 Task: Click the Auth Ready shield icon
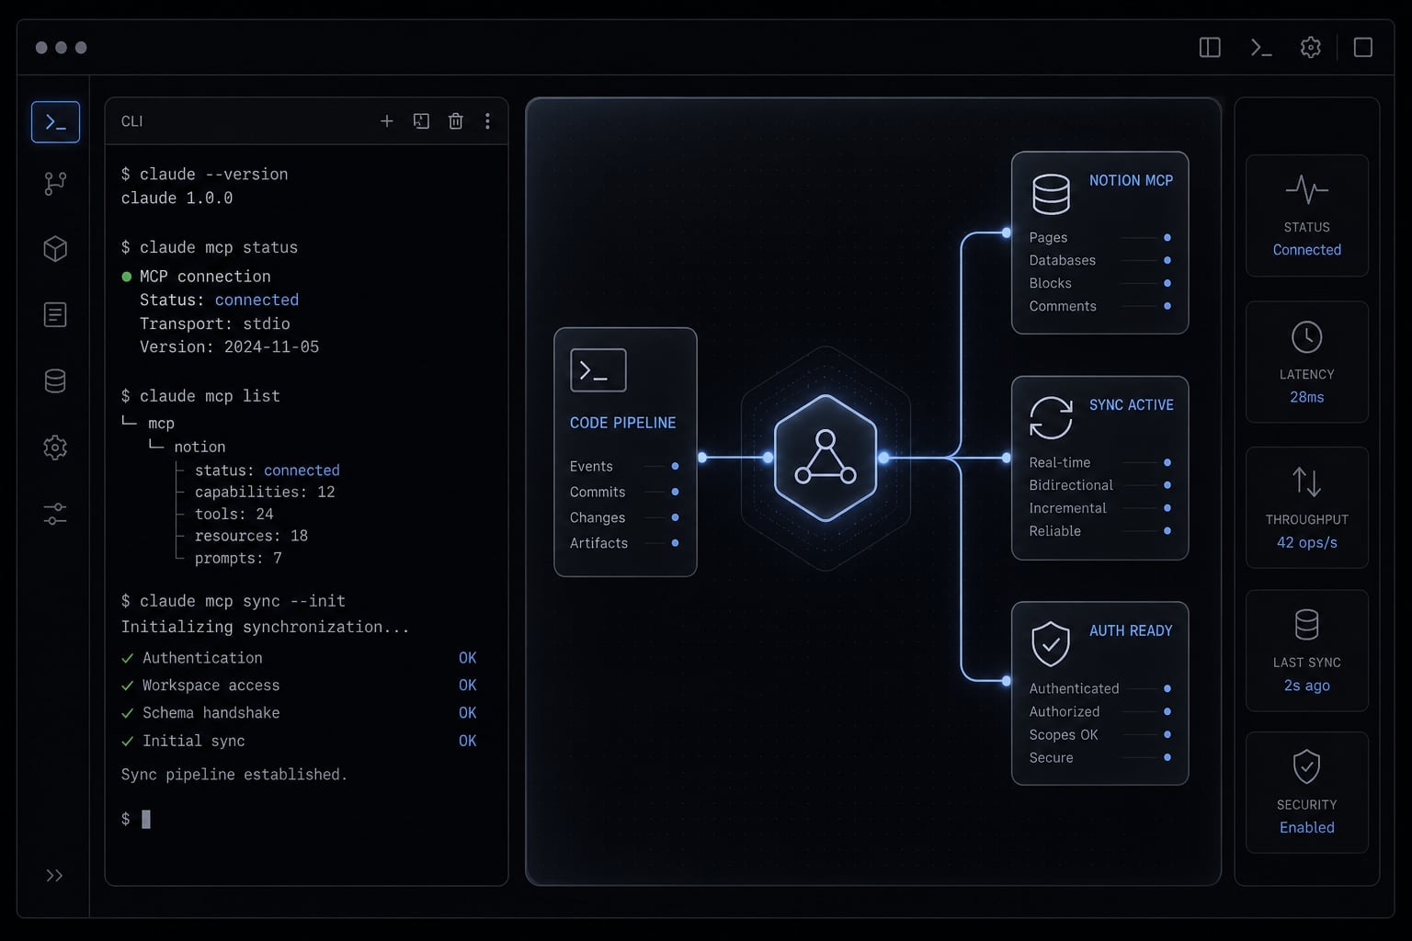pos(1051,643)
